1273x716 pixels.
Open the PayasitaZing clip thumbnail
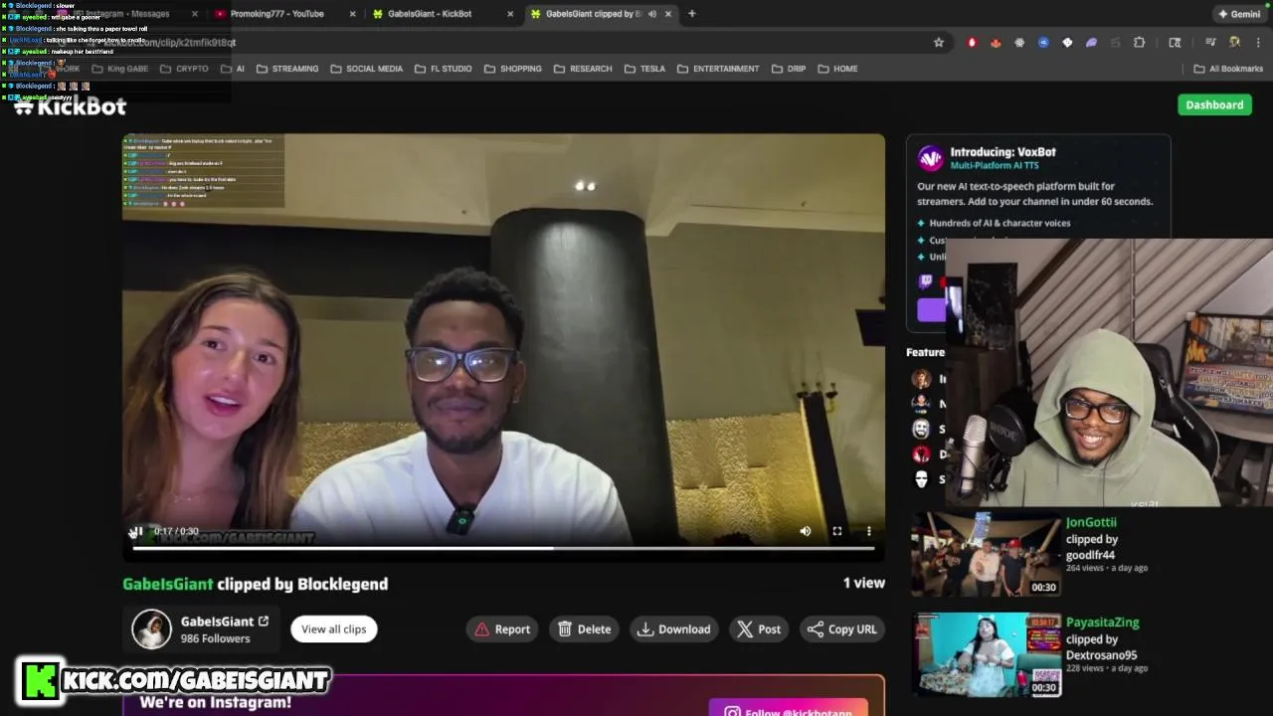[987, 654]
